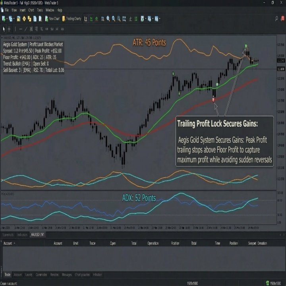286x286 pixels.
Task: Open the Account tab in the toolbox
Action: point(18,274)
